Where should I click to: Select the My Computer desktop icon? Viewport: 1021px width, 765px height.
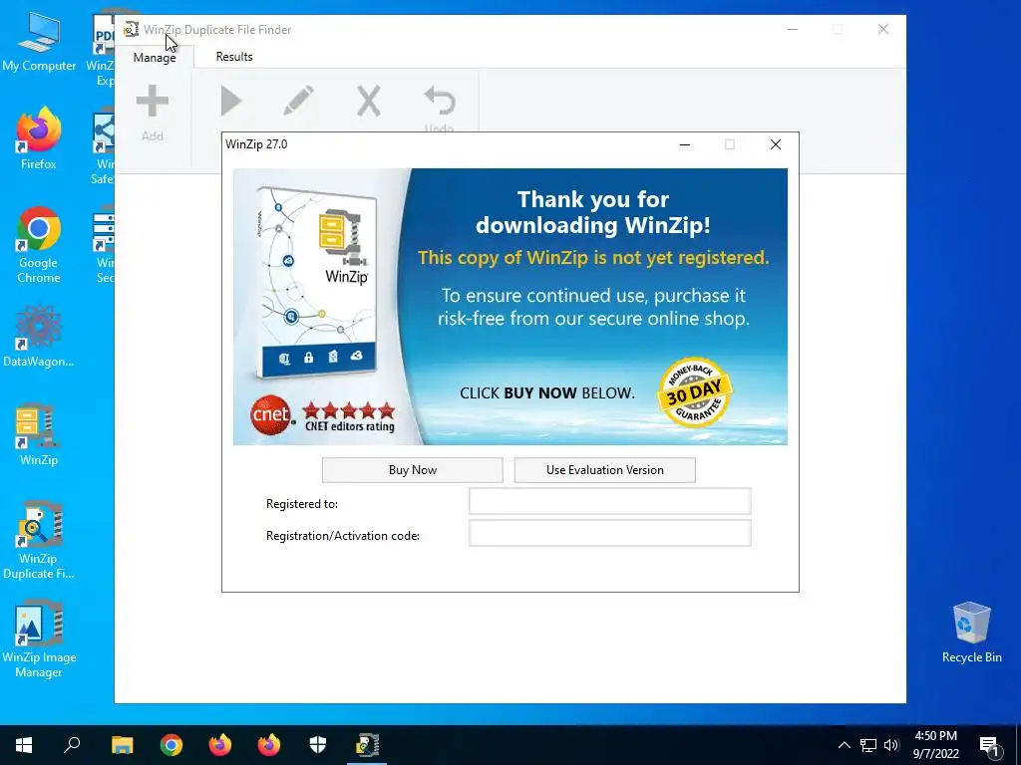(x=39, y=42)
